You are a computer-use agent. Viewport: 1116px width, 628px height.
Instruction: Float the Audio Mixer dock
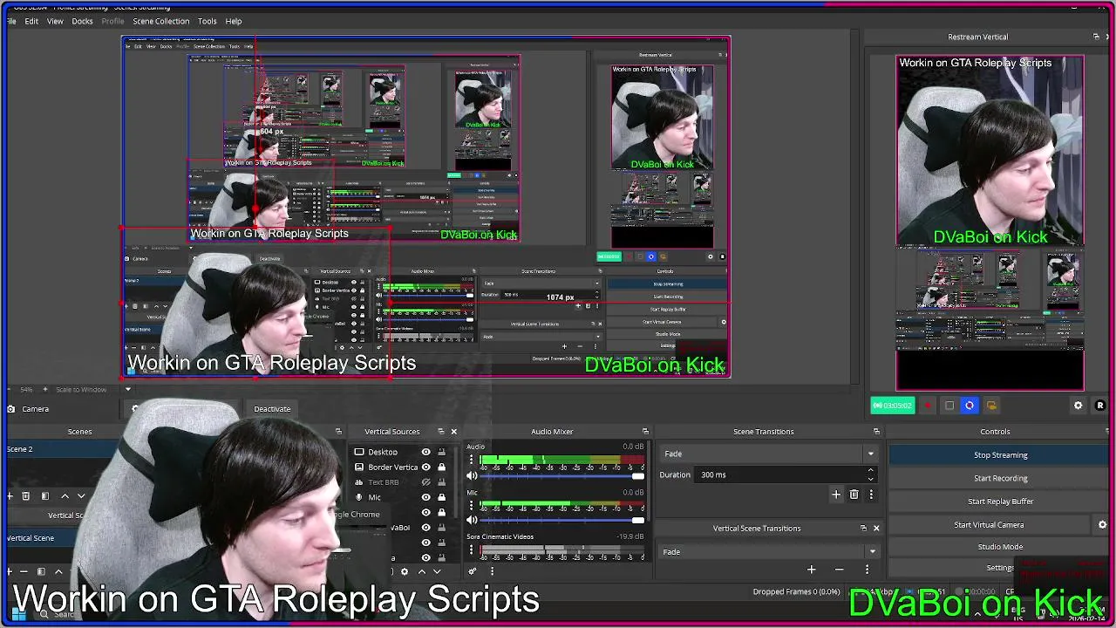pyautogui.click(x=645, y=432)
